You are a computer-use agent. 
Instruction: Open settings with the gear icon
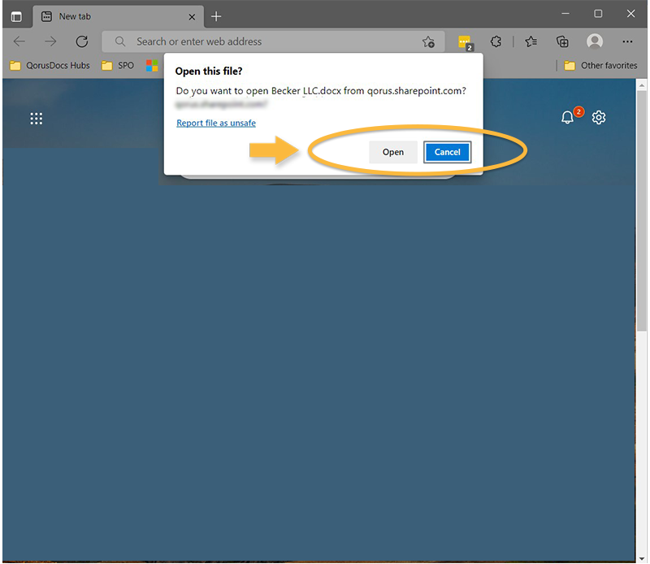(x=599, y=117)
